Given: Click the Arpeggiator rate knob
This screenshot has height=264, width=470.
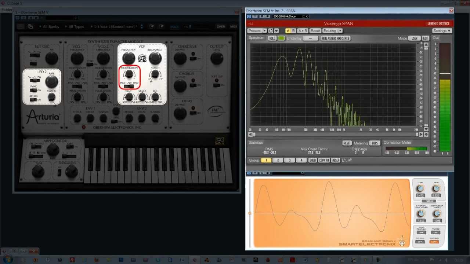Looking at the screenshot, I should point(53,149).
